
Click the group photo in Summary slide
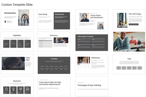pyautogui.click(x=61, y=40)
